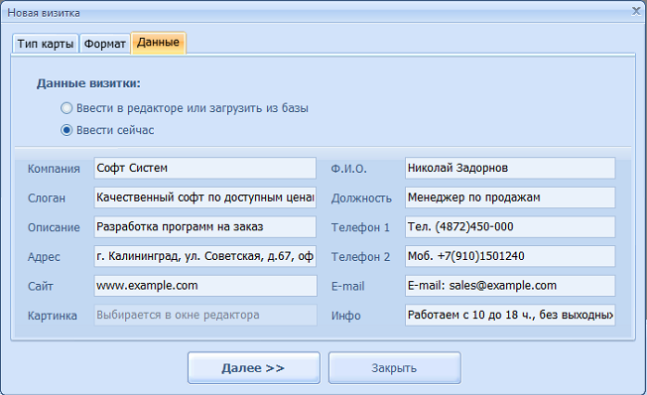
Task: Click into the Описание text field
Action: click(x=205, y=226)
